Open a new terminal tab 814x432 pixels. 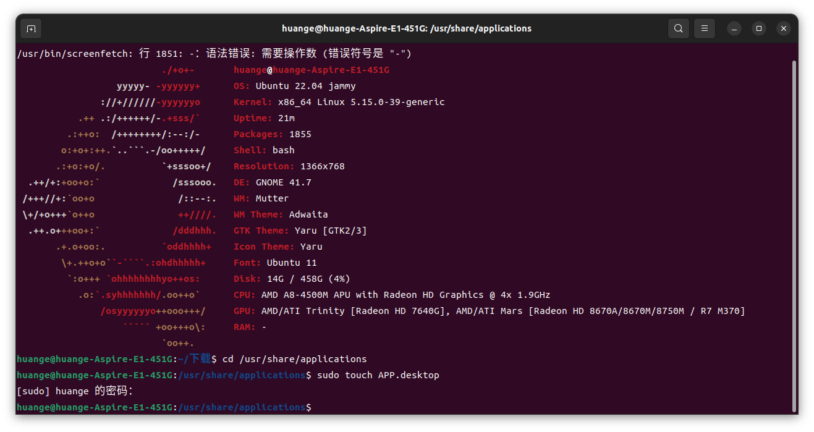tap(31, 28)
